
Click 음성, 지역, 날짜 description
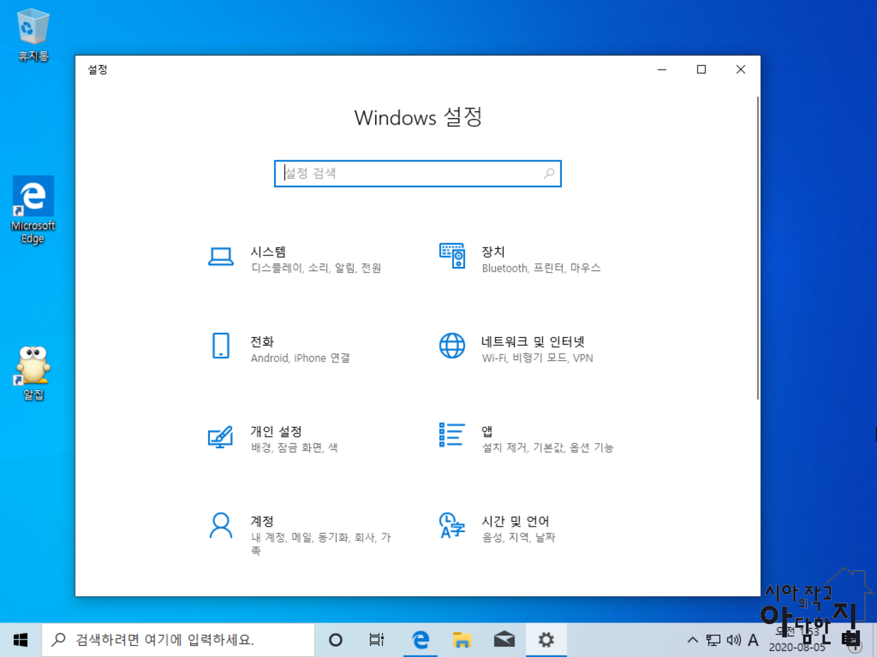pyautogui.click(x=519, y=537)
